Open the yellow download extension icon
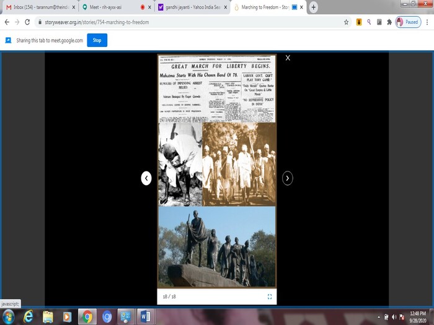This screenshot has height=325, width=434. [x=359, y=22]
